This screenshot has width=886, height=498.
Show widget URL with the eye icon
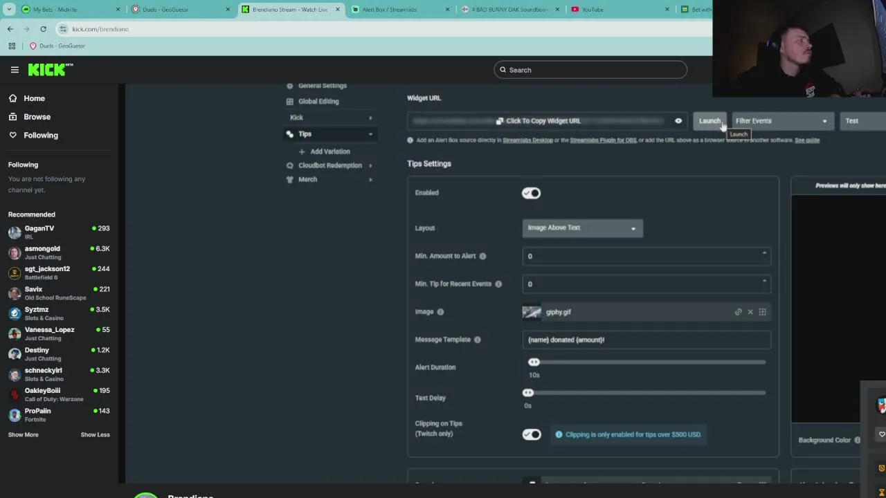[x=678, y=121]
